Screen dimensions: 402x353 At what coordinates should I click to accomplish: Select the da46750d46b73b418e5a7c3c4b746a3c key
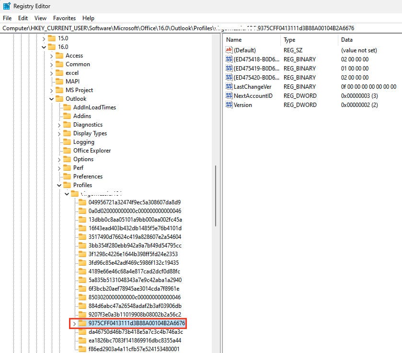coord(135,332)
